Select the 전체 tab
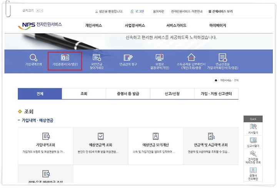The width and height of the screenshot is (277, 188). point(40,94)
